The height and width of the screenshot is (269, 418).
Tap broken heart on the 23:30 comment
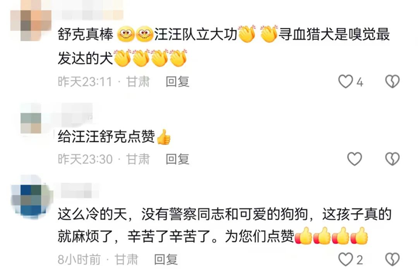tap(392, 159)
